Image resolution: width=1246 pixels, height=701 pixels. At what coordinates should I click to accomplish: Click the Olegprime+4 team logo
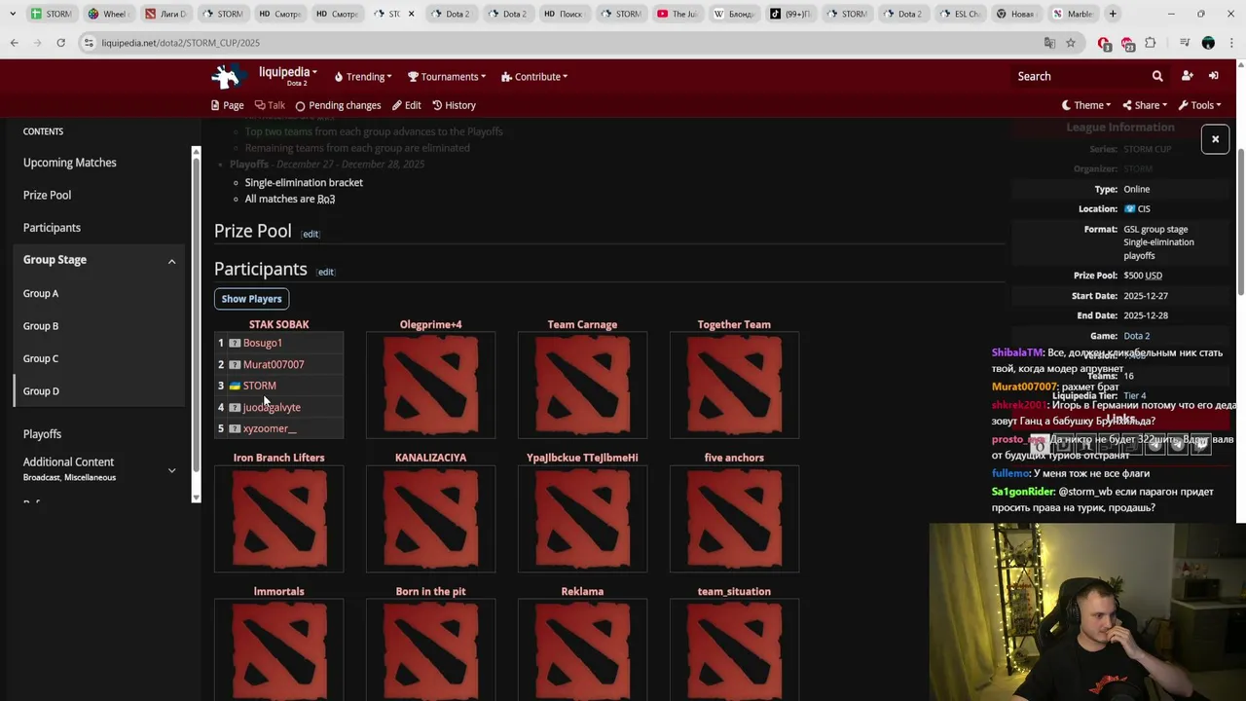click(x=430, y=385)
